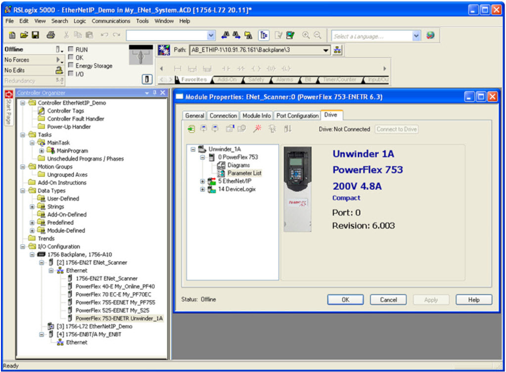
Task: Select Diagrams in drive tree
Action: tap(238, 165)
